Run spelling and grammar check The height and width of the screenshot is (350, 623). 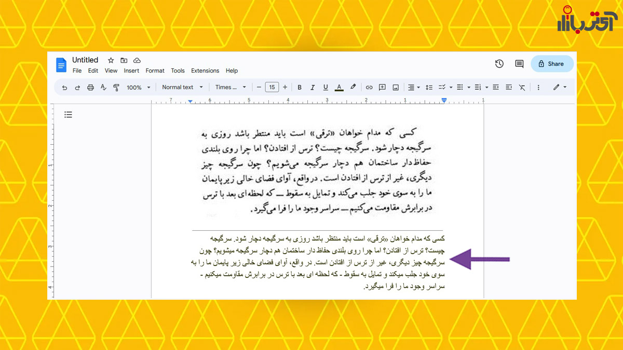103,87
